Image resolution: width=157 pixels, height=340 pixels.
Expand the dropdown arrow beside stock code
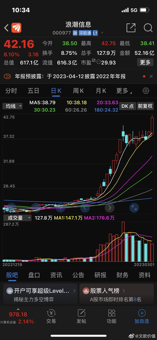click(102, 33)
